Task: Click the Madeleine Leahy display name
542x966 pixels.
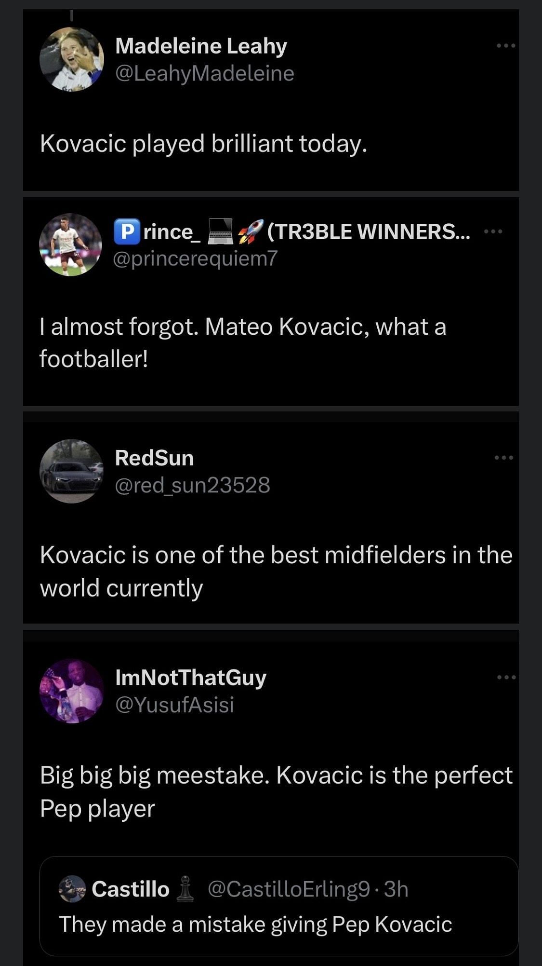Action: coord(201,46)
